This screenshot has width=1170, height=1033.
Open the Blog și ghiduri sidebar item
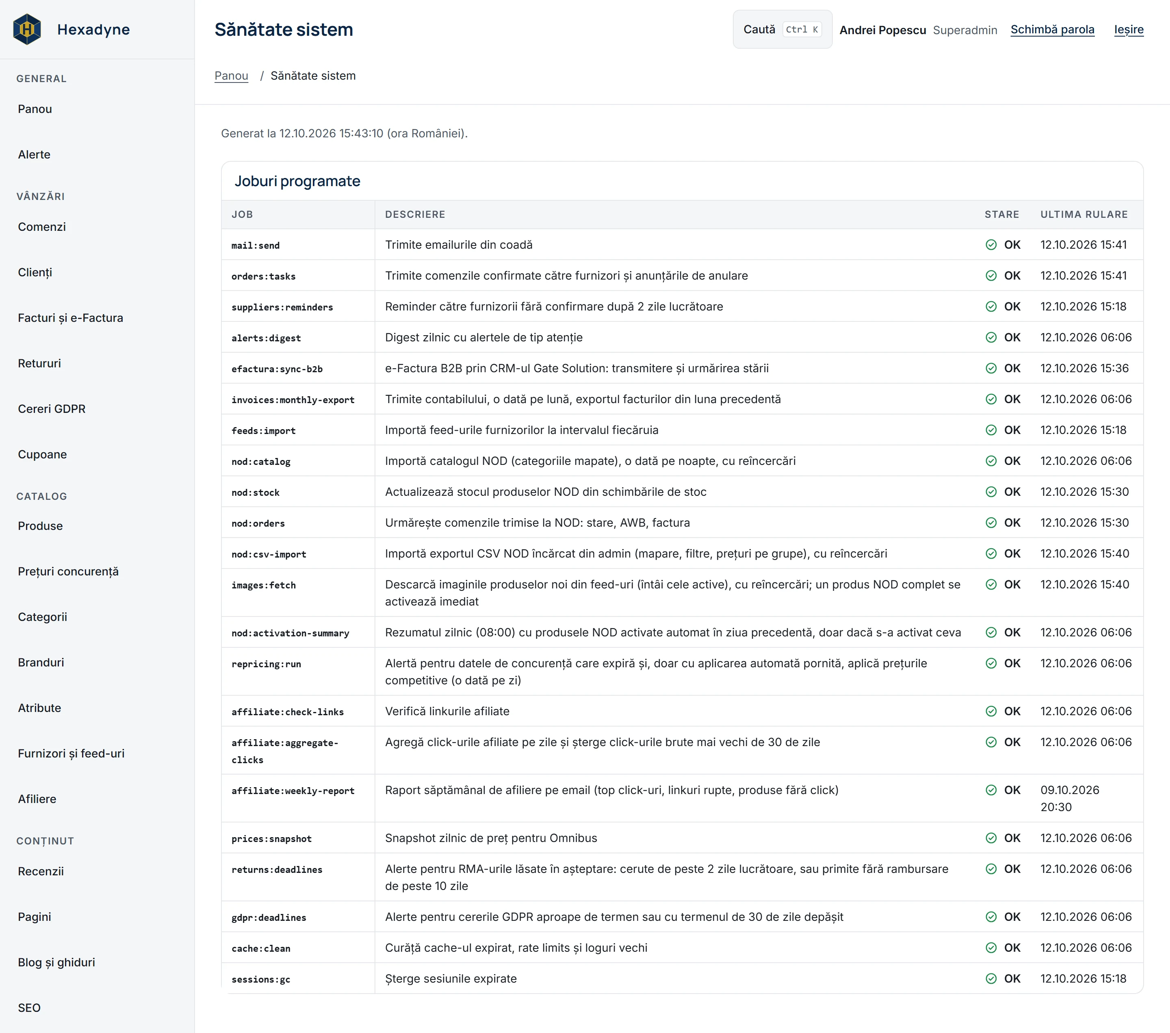[x=56, y=963]
